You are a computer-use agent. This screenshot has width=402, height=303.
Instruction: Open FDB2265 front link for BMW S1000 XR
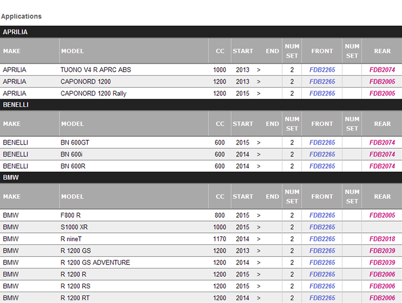click(x=322, y=227)
